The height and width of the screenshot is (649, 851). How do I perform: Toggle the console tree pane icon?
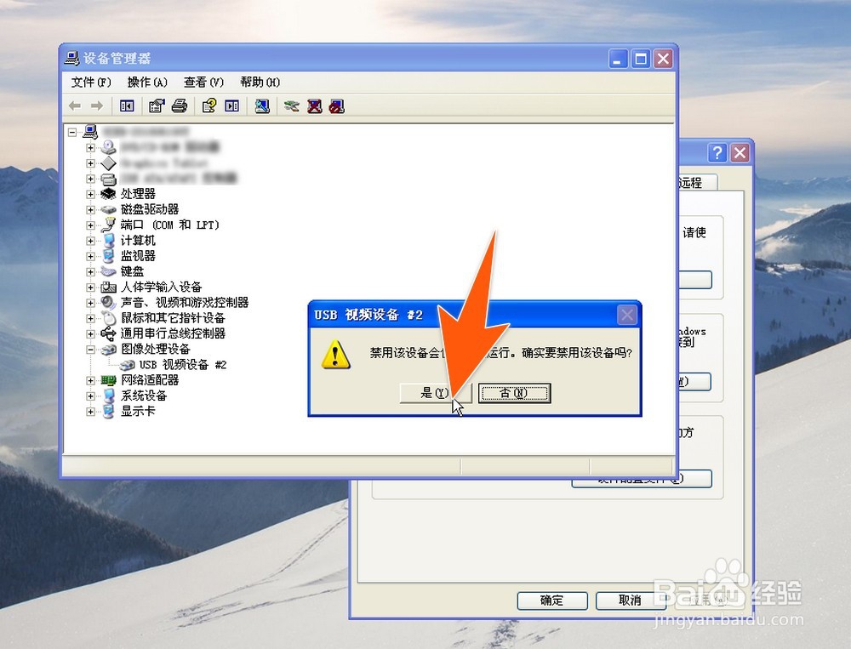tap(127, 105)
